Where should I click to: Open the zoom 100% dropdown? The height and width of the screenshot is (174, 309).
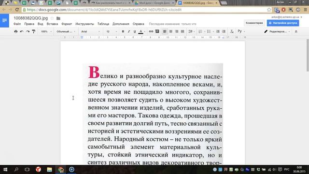(46, 31)
